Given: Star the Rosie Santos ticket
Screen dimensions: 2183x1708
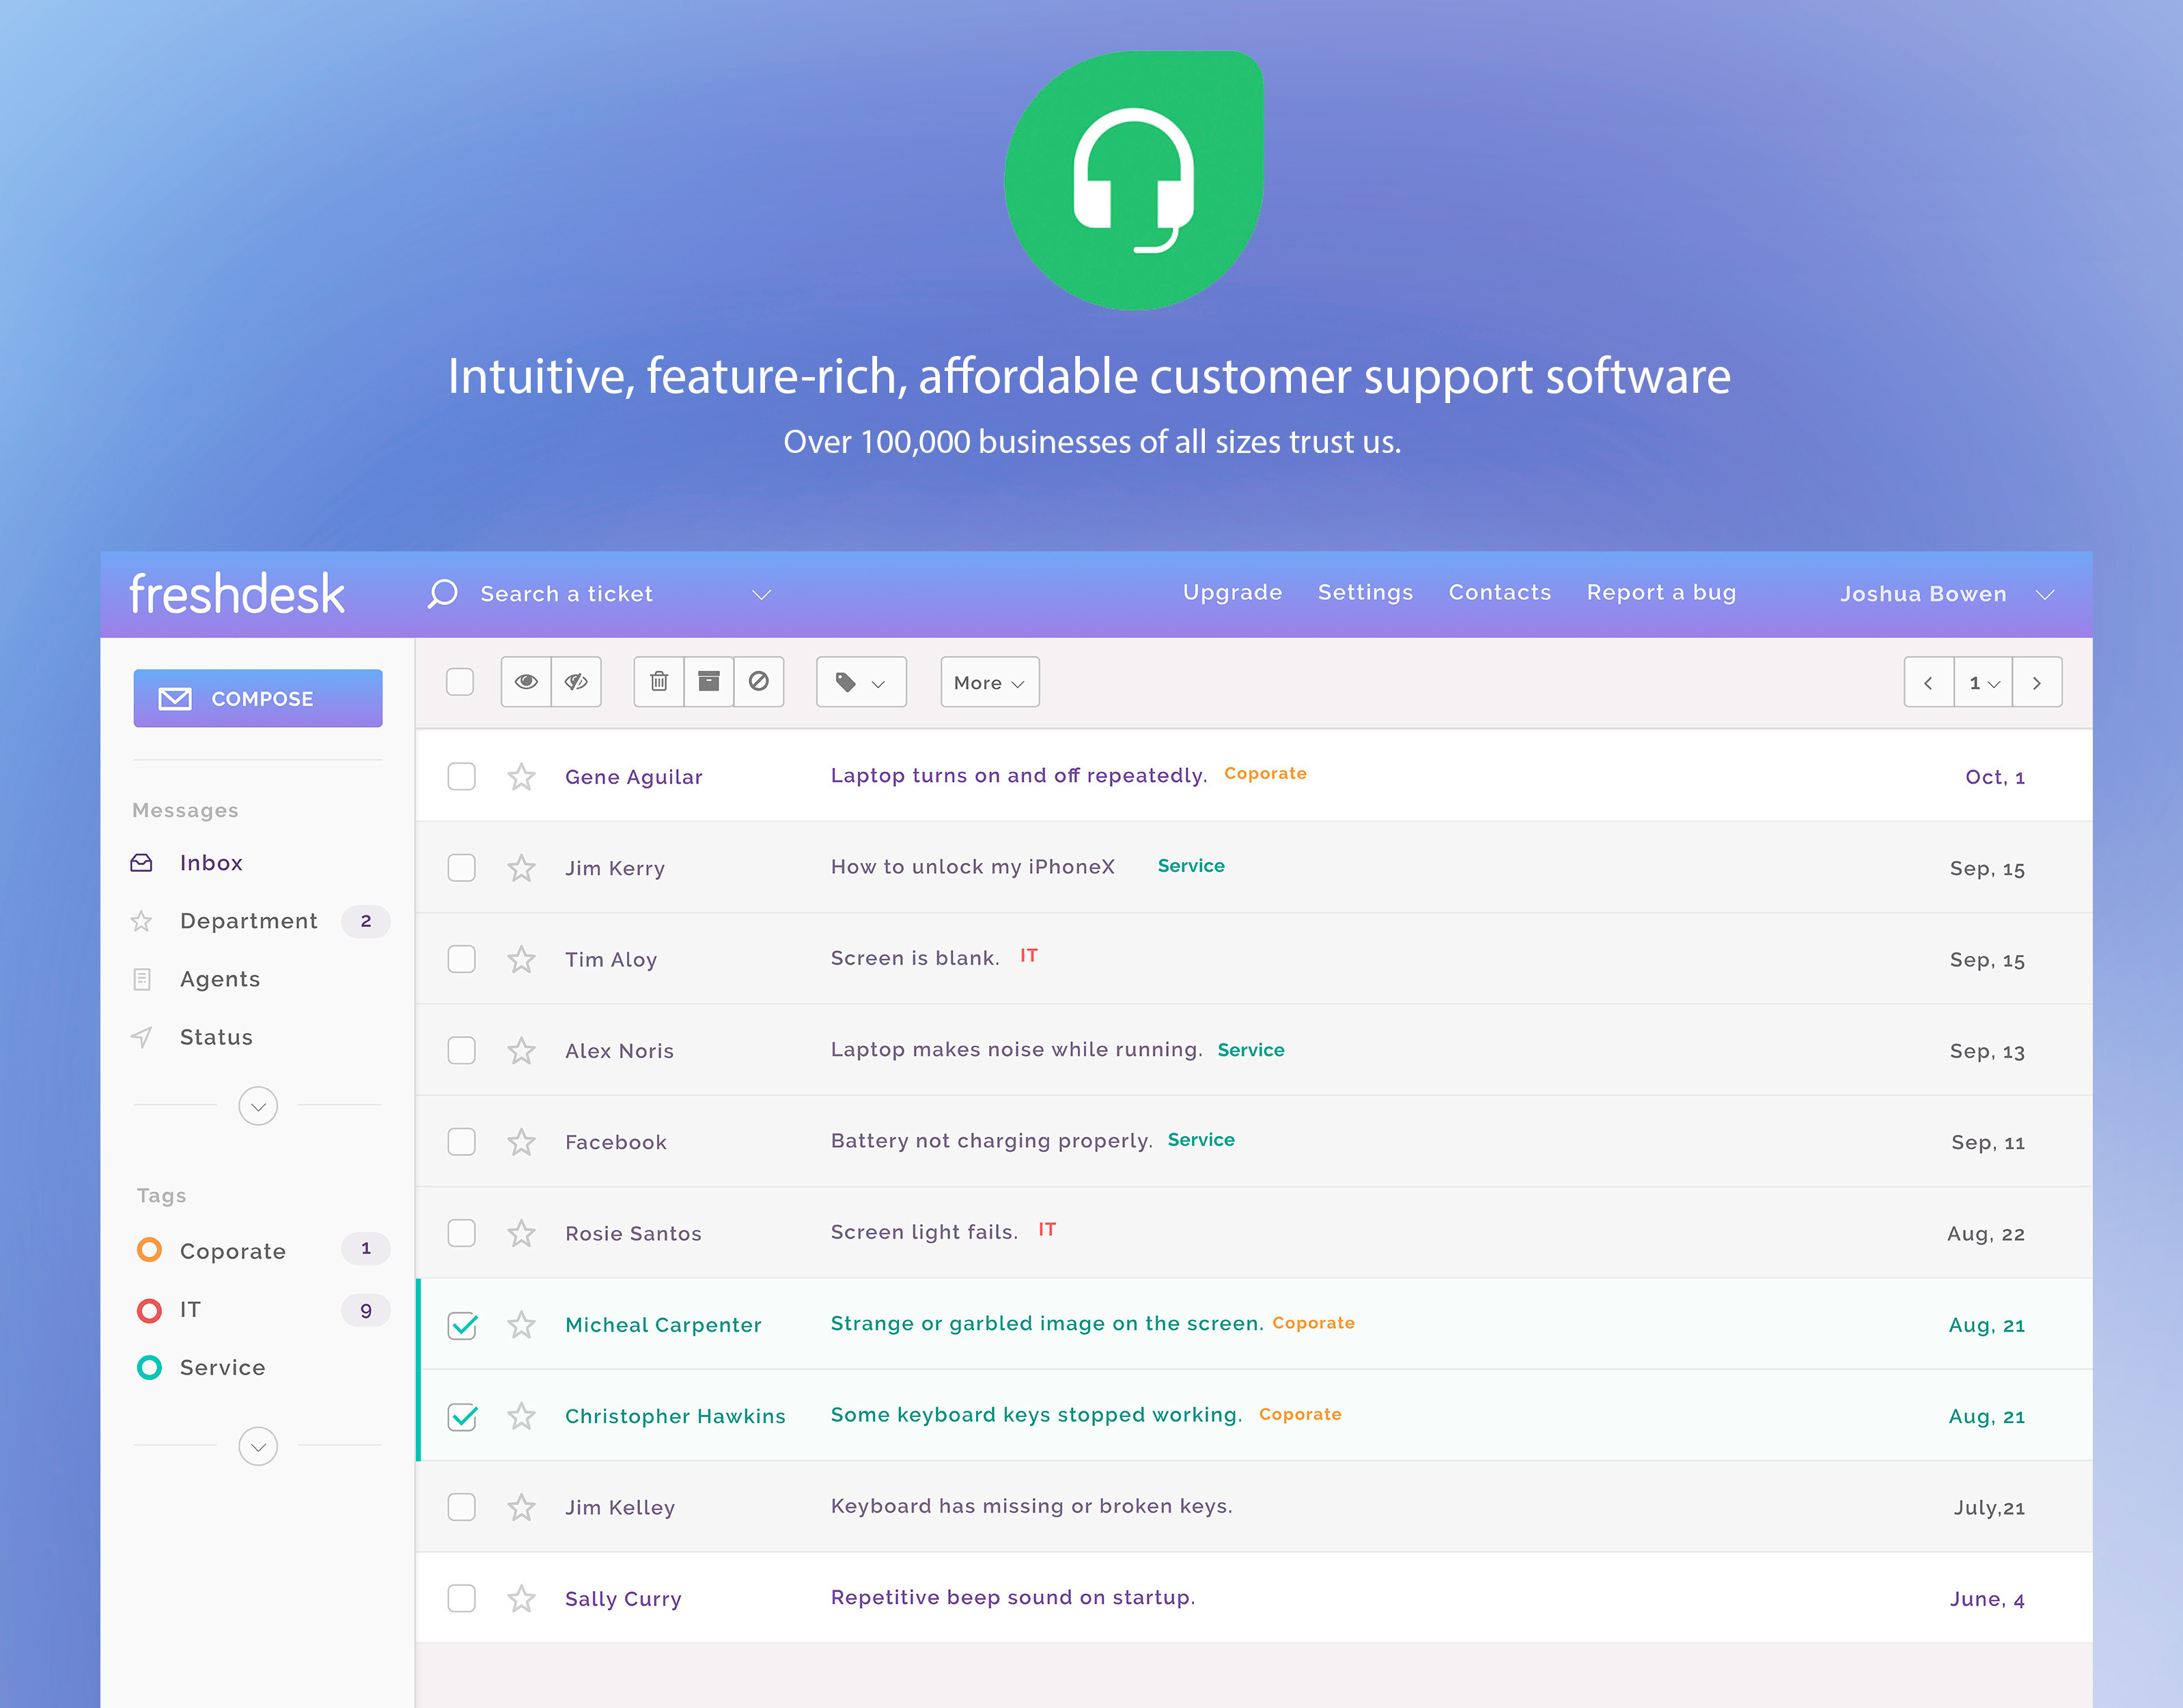Looking at the screenshot, I should pyautogui.click(x=520, y=1233).
